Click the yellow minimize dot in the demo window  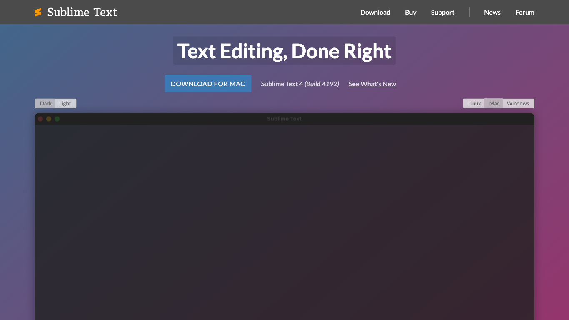(49, 119)
